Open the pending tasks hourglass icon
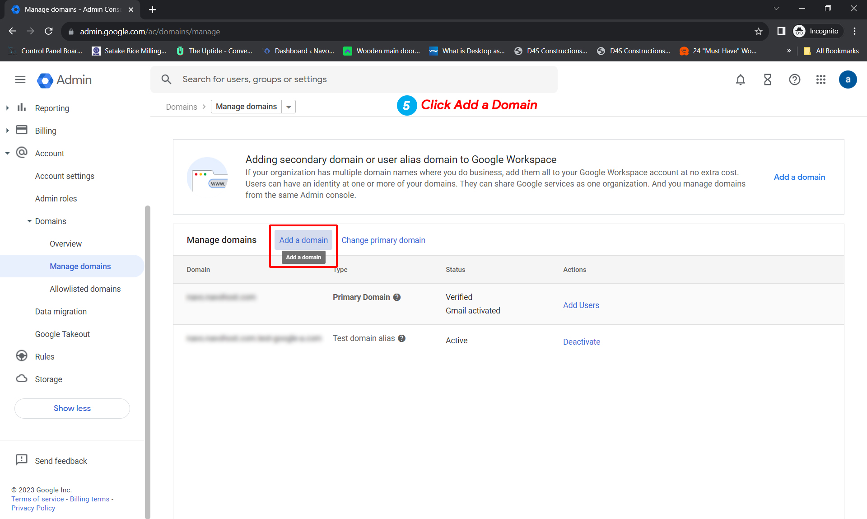Viewport: 867px width, 519px height. click(768, 79)
